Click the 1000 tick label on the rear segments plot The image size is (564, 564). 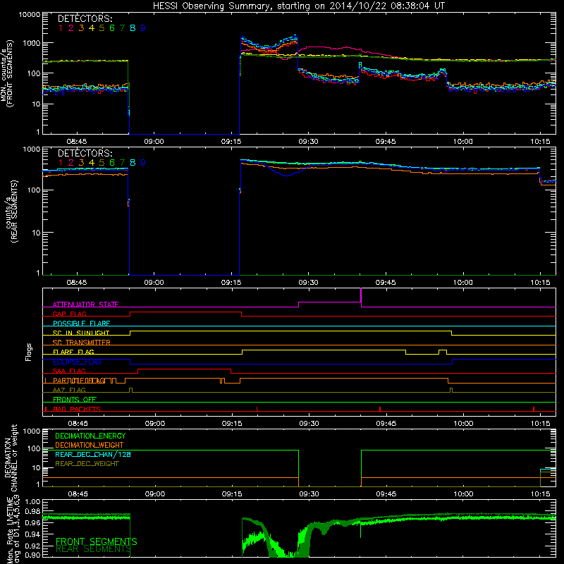coord(32,149)
